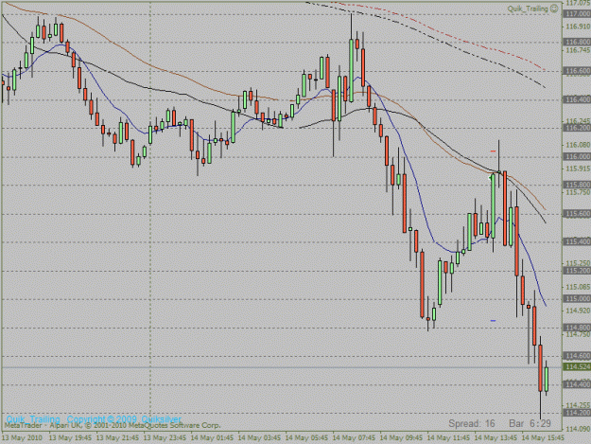Click the 14 May 03:45 time label
This screenshot has width=591, height=444.
[x=259, y=438]
